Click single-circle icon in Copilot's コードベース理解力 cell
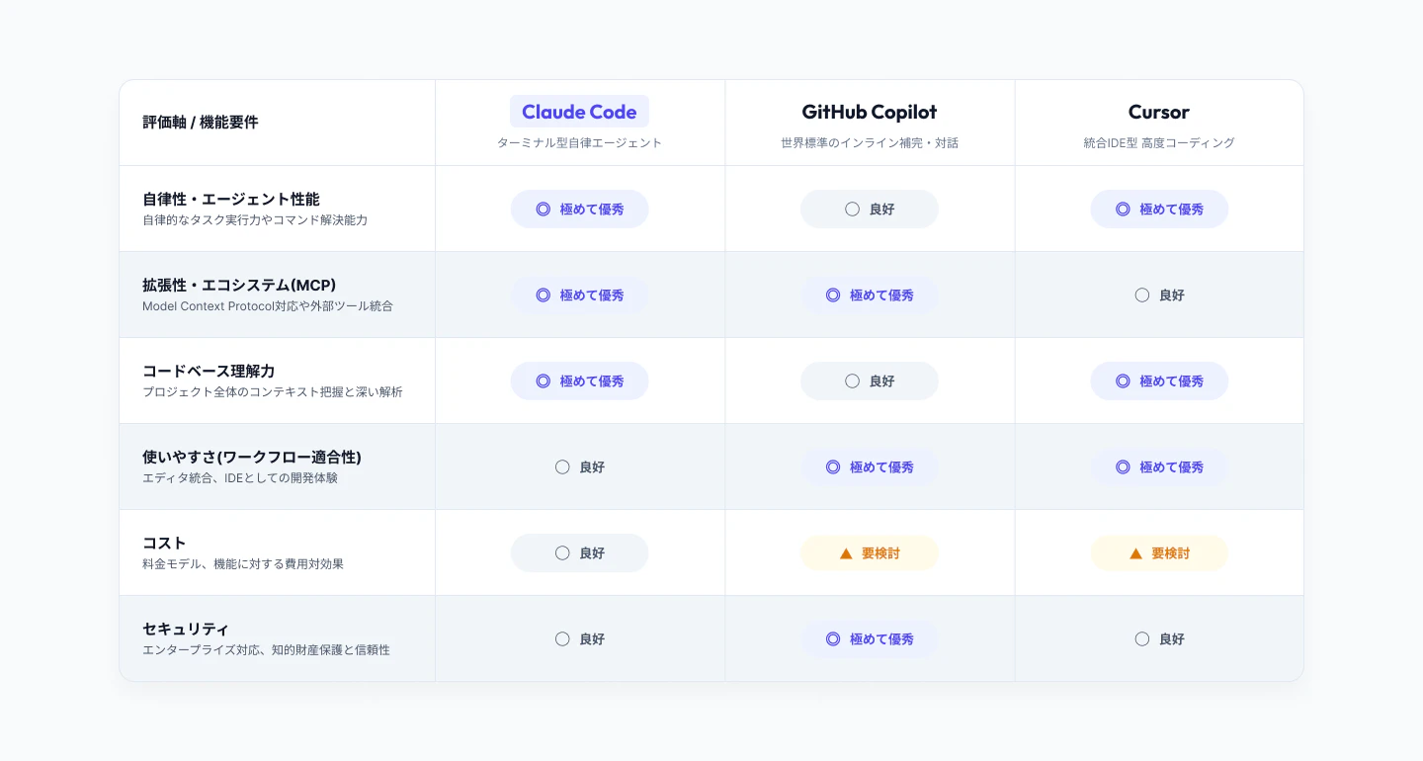Image resolution: width=1423 pixels, height=761 pixels. click(852, 381)
